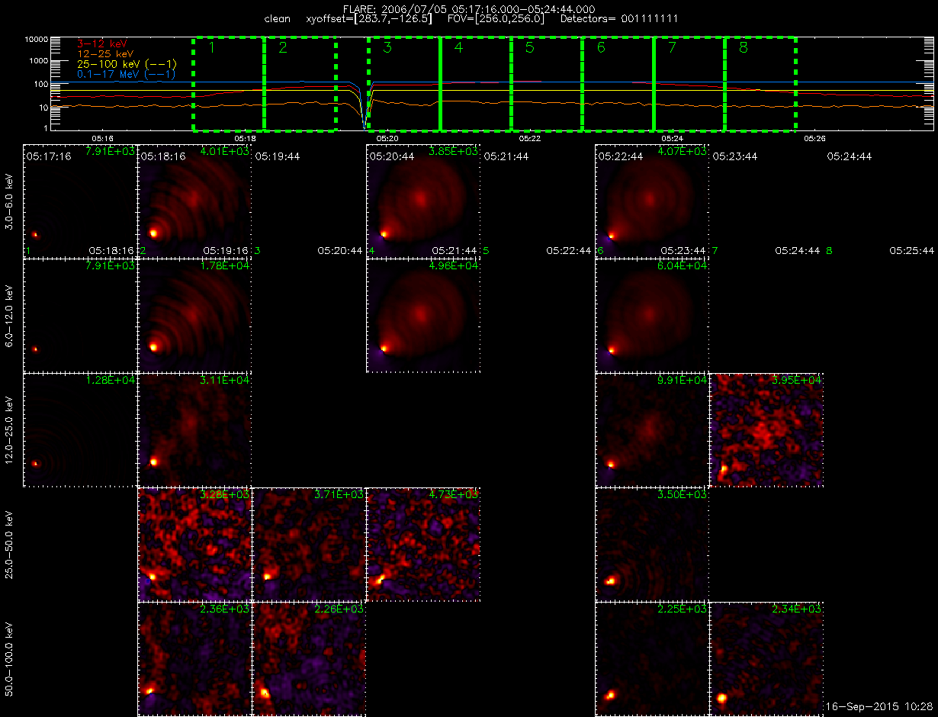
Task: Click the "50.0-100.0 keV" row label
Action: pyautogui.click(x=10, y=659)
